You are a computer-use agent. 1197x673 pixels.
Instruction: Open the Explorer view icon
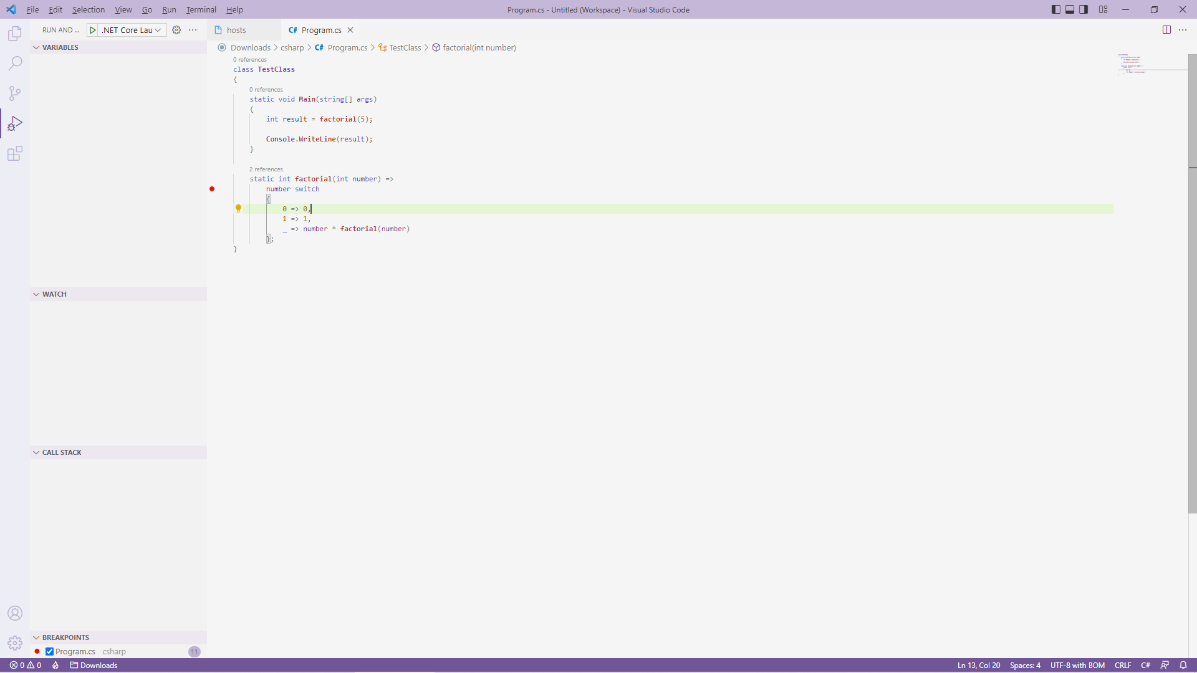pyautogui.click(x=15, y=34)
